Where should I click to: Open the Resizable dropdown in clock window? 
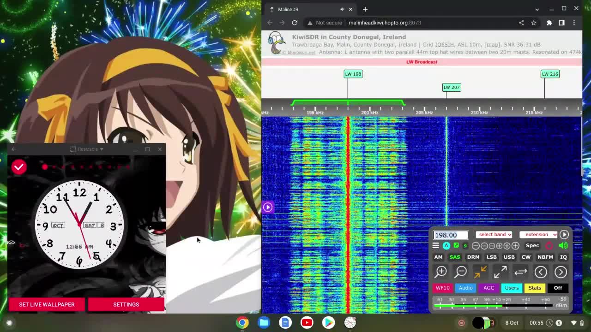(87, 149)
